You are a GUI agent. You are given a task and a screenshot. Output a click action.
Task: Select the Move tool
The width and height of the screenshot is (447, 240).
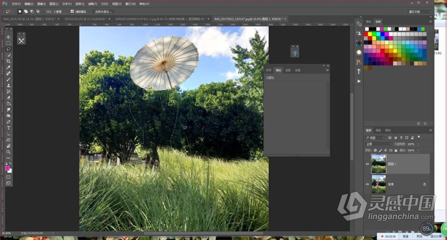(8, 37)
